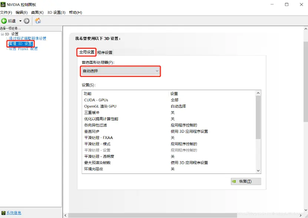Open the 系统信息 link
This screenshot has height=218, width=308.
click(x=14, y=213)
